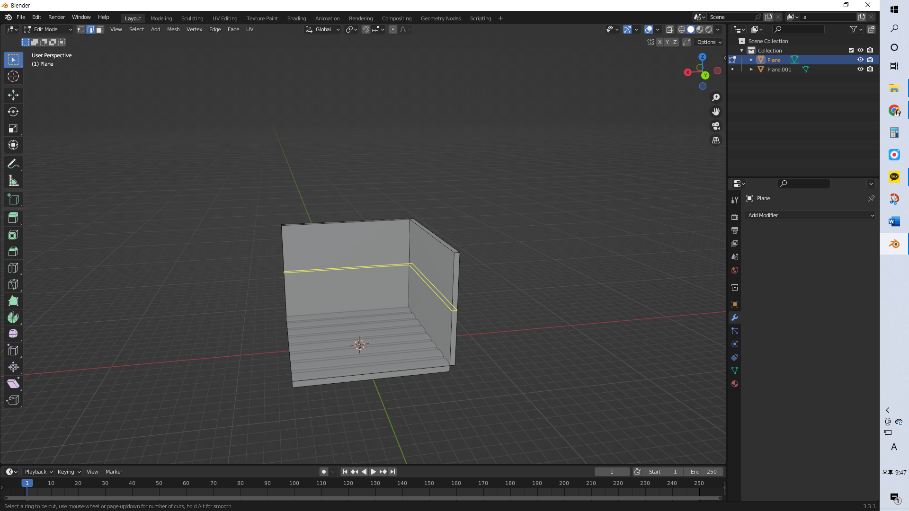This screenshot has width=909, height=511.
Task: Open the Edit Mode dropdown
Action: click(48, 29)
